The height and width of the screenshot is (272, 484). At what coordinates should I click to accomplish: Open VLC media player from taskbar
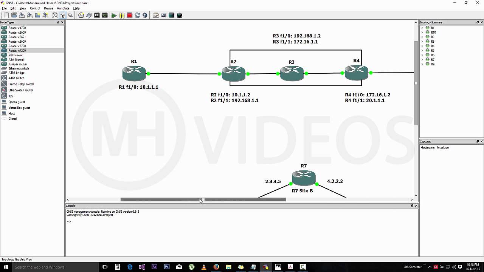204,267
